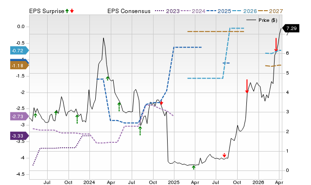Click the dark purple -3.33 value tag
Screen dimensions: 311x185
[x=19, y=136]
